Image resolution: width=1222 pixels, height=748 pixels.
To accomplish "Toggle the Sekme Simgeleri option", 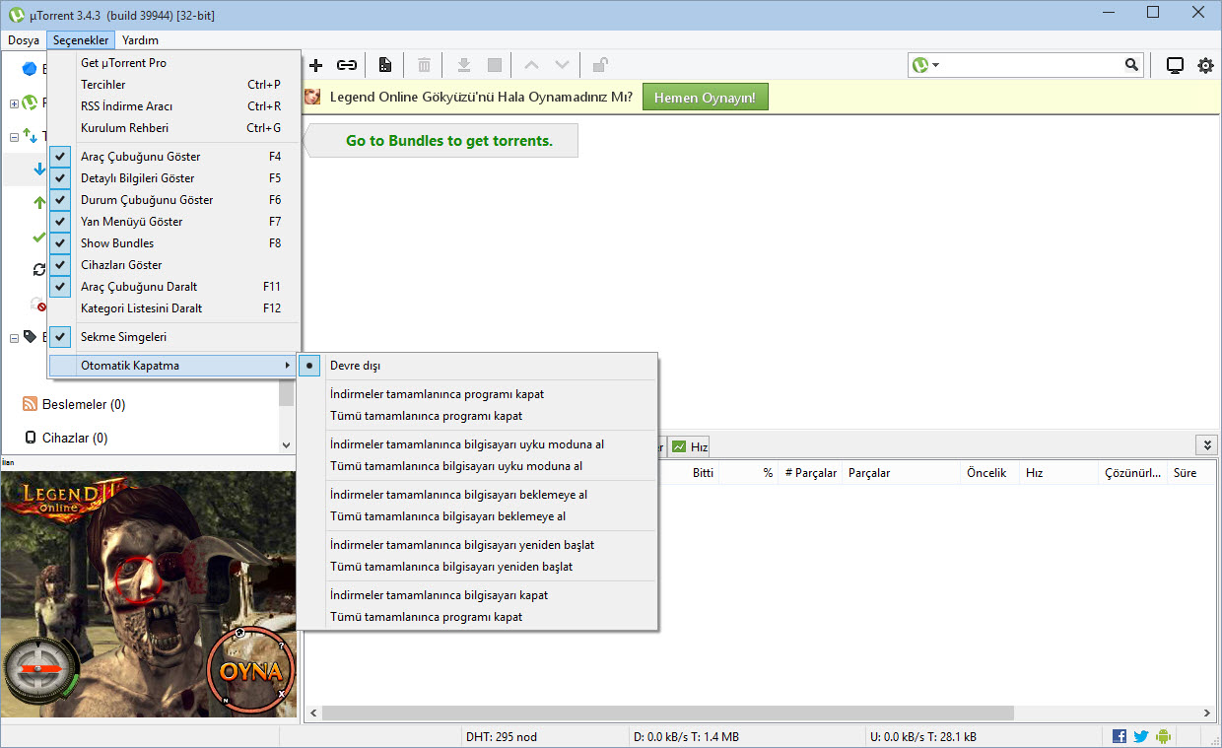I will pyautogui.click(x=173, y=337).
